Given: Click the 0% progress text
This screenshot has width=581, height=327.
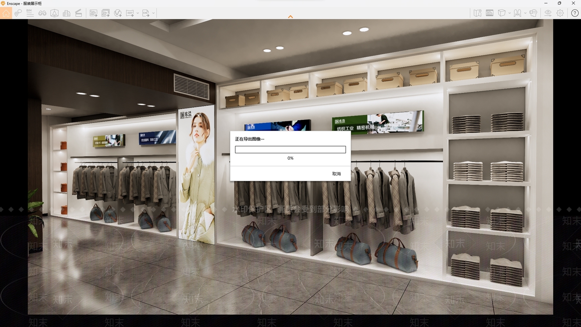Looking at the screenshot, I should [x=290, y=158].
